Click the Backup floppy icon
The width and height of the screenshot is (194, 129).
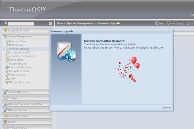tap(5, 122)
